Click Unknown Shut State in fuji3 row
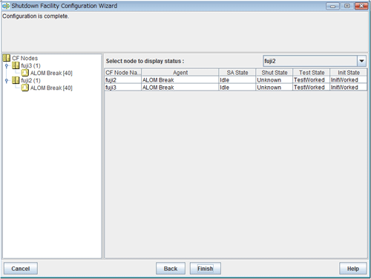The height and width of the screenshot is (279, 371). click(x=275, y=88)
